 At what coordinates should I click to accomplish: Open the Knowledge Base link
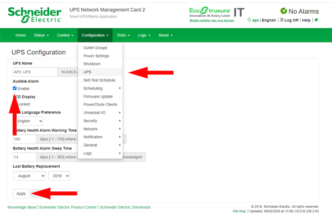(x=22, y=207)
